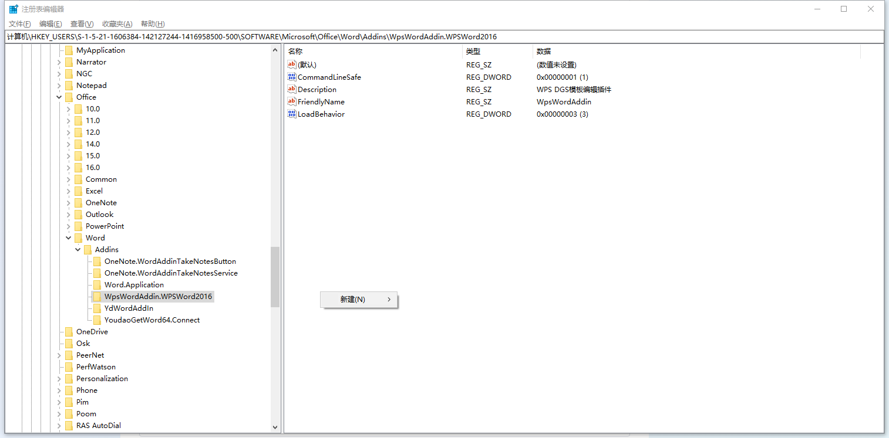889x438 pixels.
Task: Click the Addins folder icon
Action: click(x=88, y=250)
